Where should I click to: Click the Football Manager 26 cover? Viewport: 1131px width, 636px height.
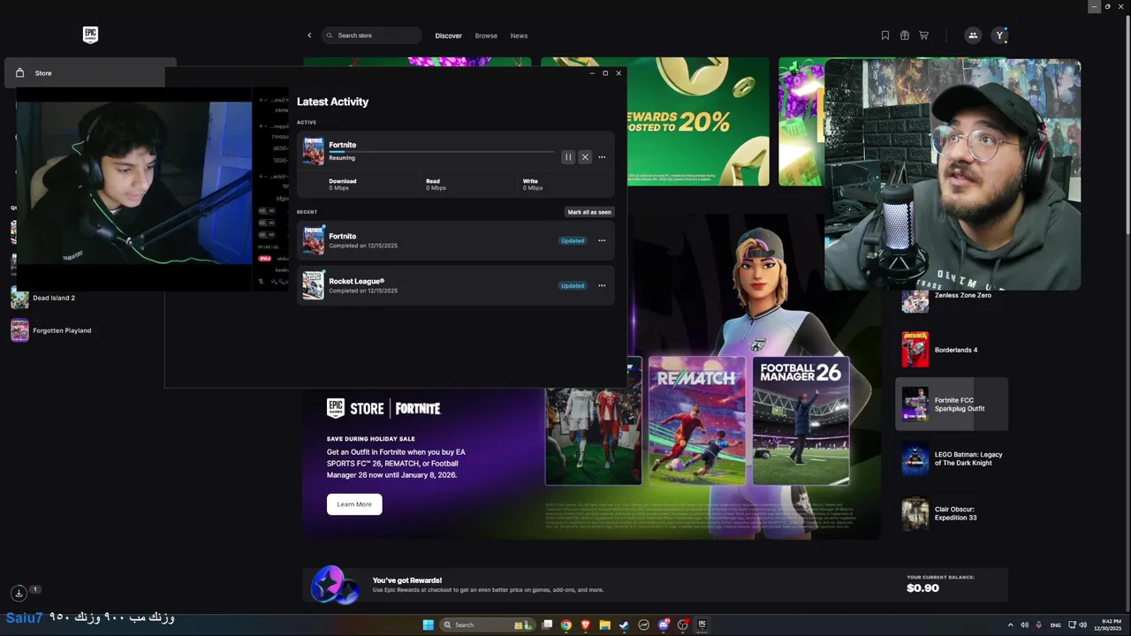coord(801,420)
